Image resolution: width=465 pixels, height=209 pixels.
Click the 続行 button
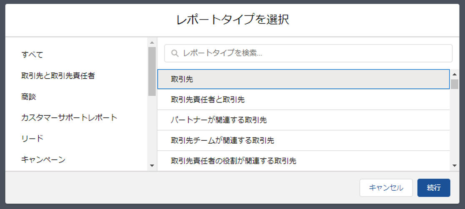pos(434,188)
